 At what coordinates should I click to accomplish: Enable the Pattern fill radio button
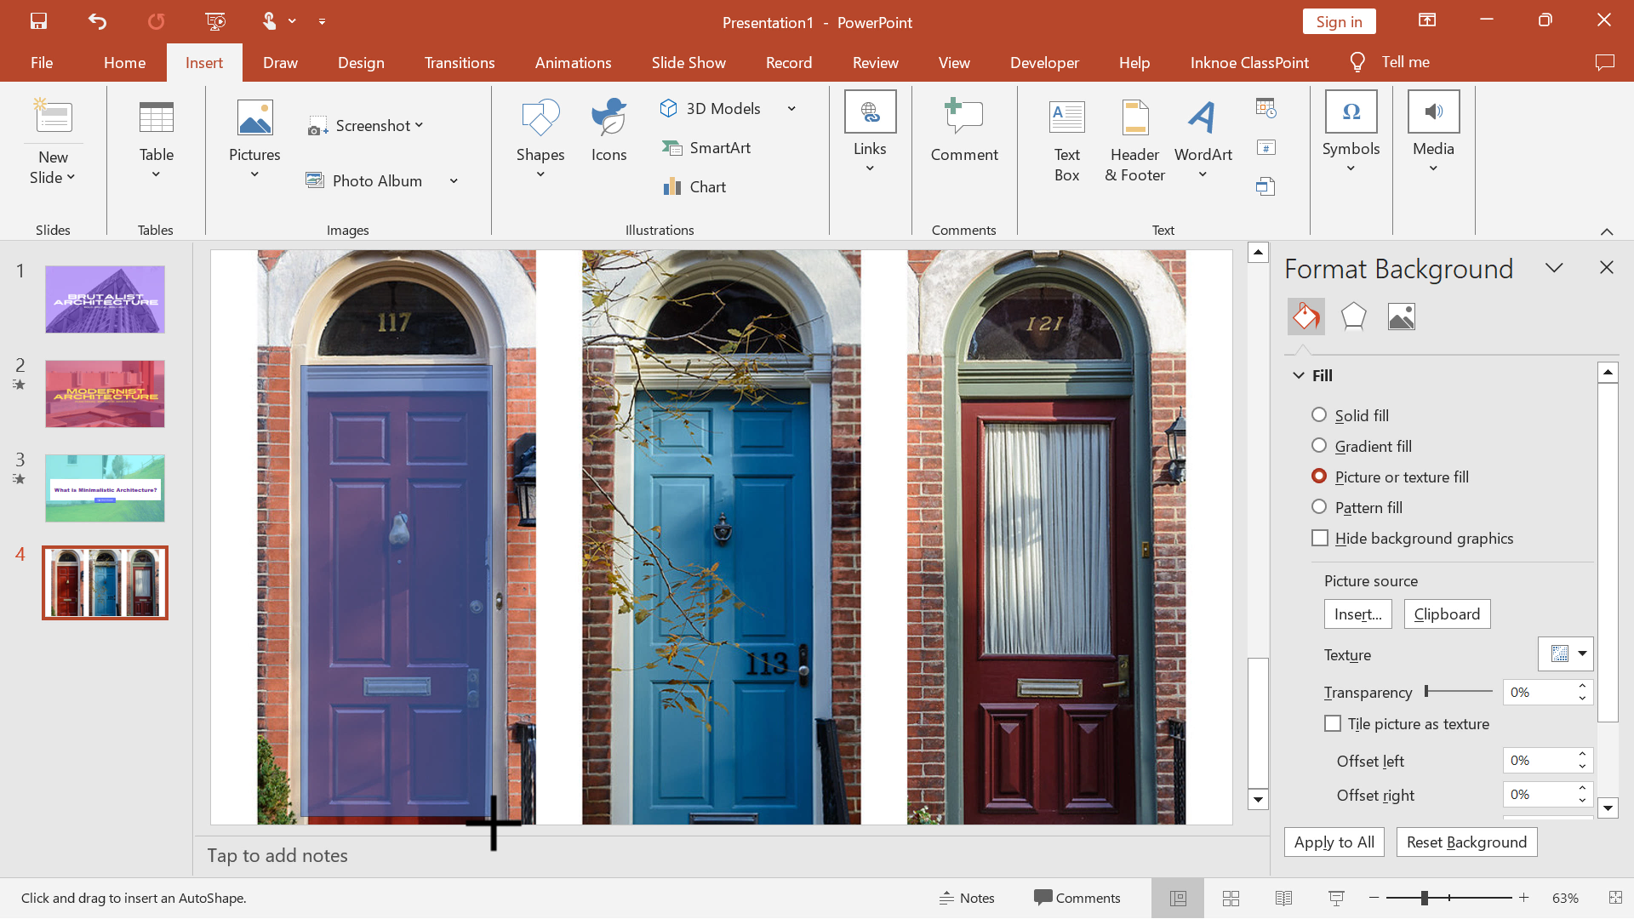click(x=1320, y=507)
